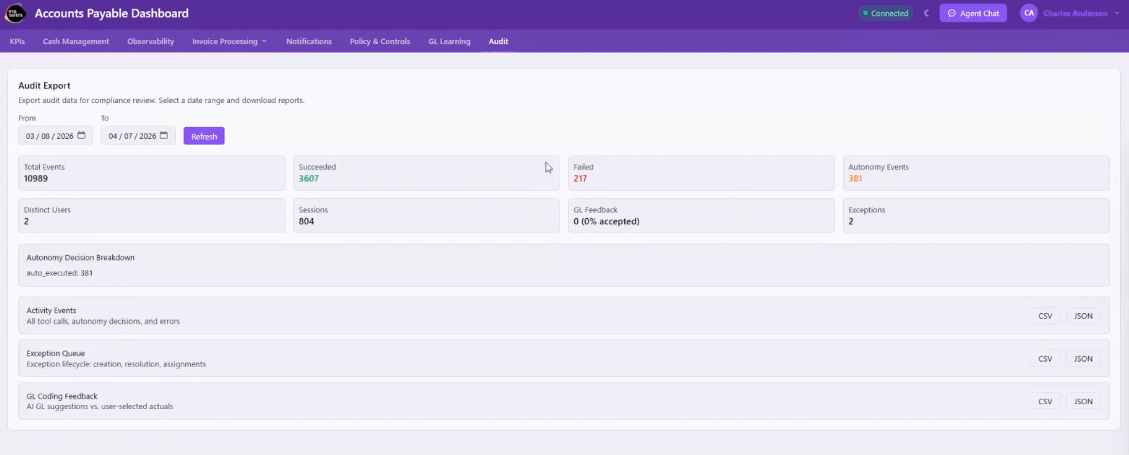
Task: Click the Sessions value 804
Action: pos(306,221)
